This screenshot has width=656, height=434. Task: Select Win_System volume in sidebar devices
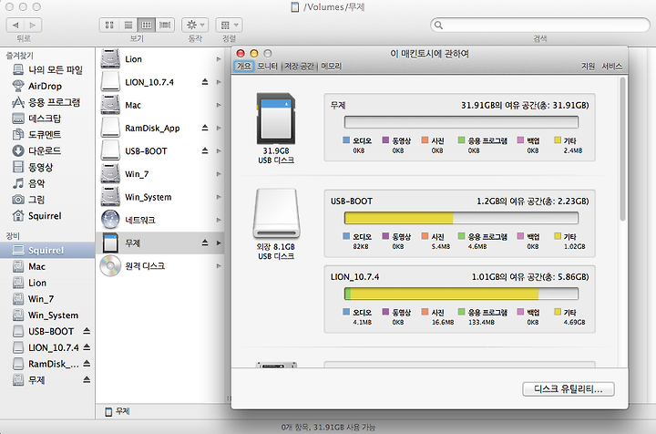(46, 315)
